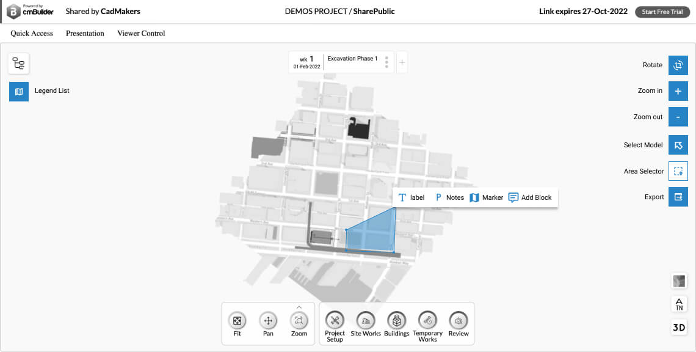Expand the chevron above navigation tools
Viewport: 696px width, 352px height.
pyautogui.click(x=299, y=307)
